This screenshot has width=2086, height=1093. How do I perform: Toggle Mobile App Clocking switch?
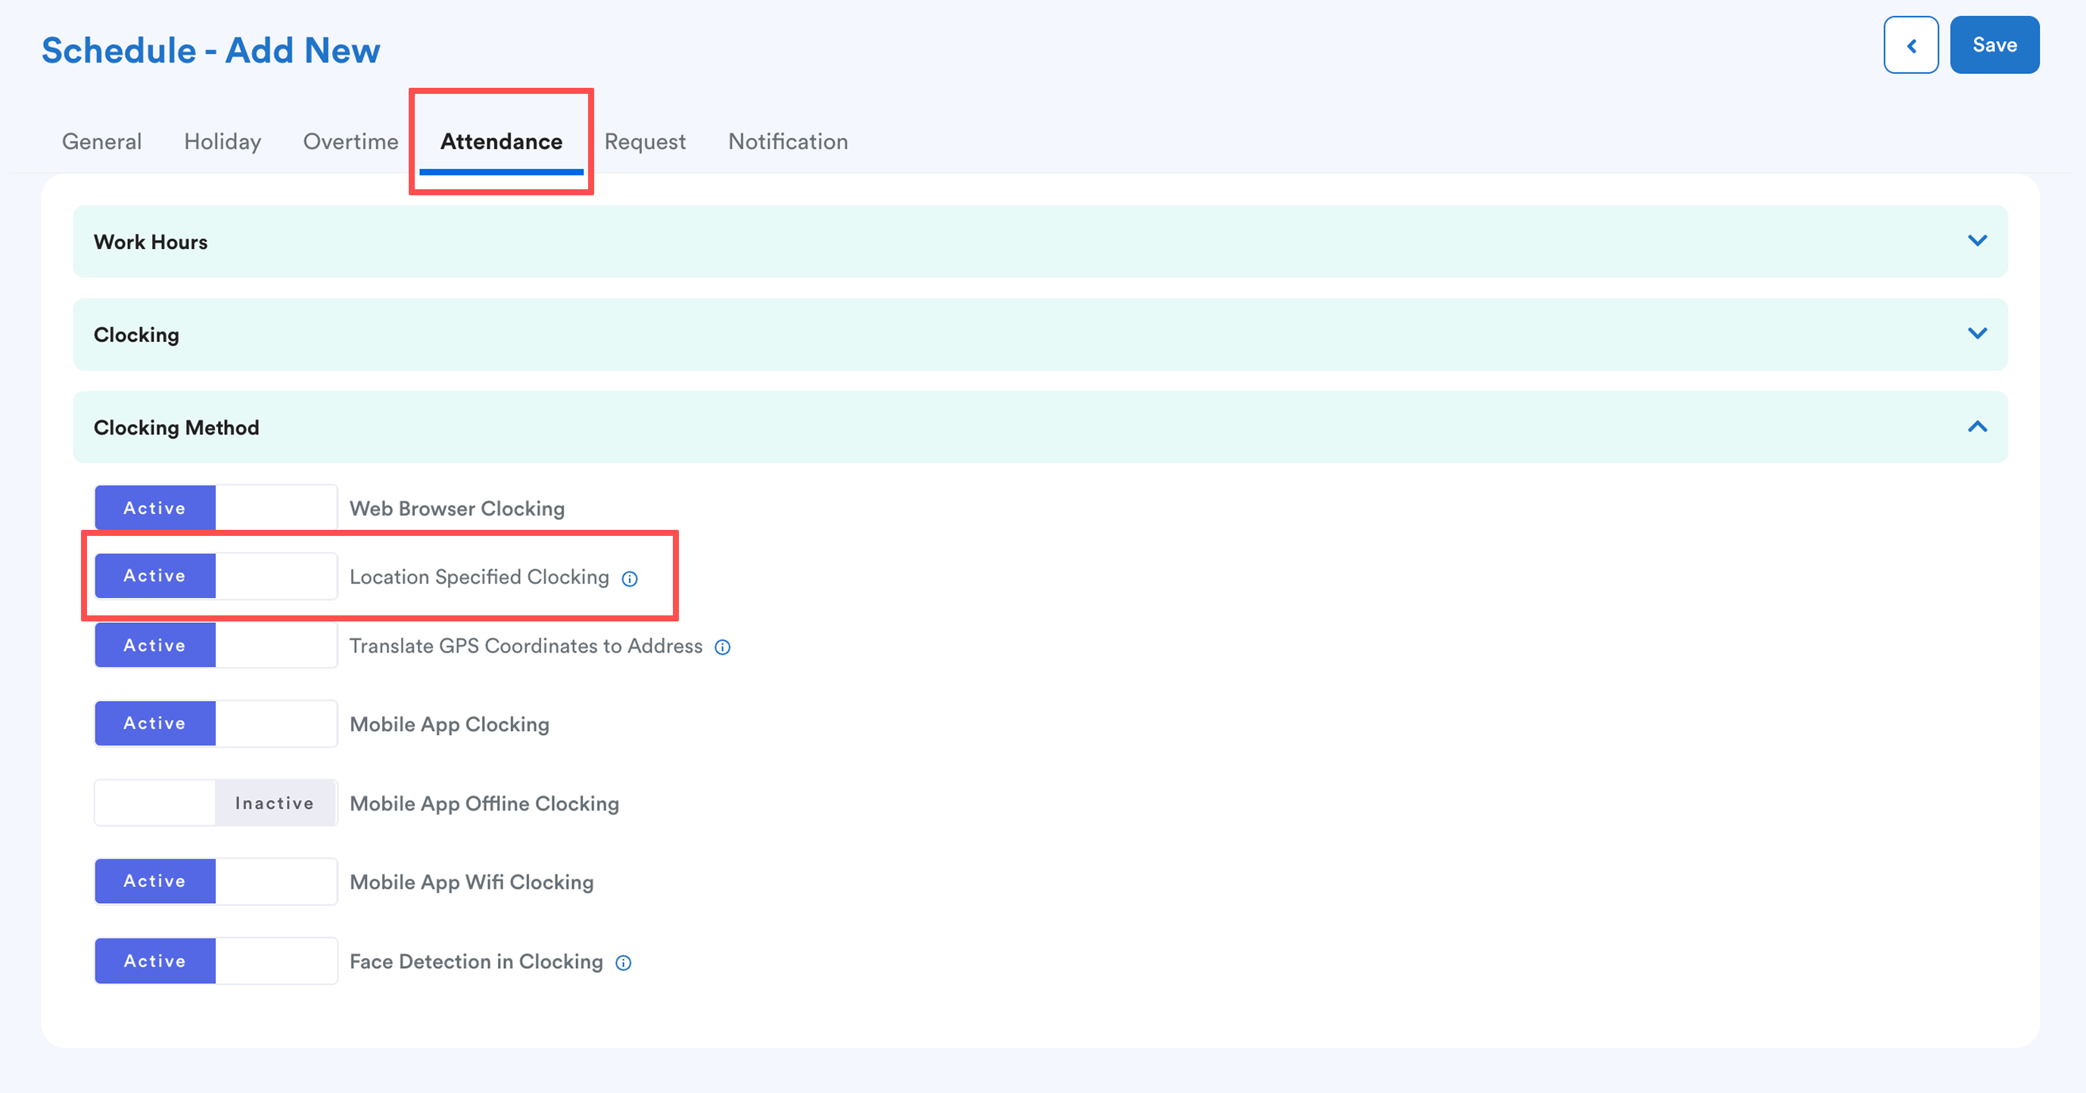pyautogui.click(x=216, y=723)
